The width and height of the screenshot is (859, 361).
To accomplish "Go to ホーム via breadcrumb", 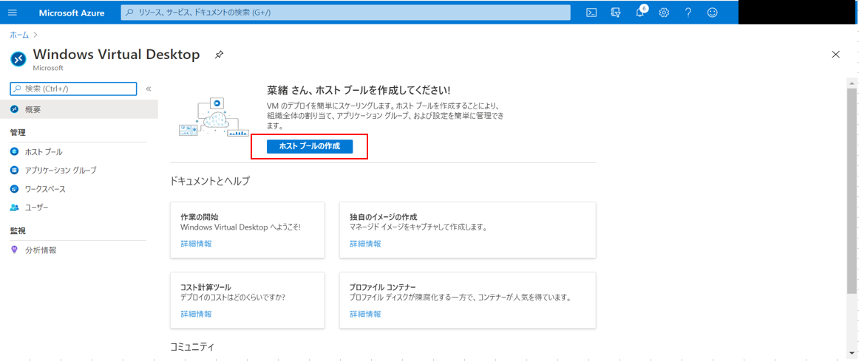I will [x=19, y=35].
